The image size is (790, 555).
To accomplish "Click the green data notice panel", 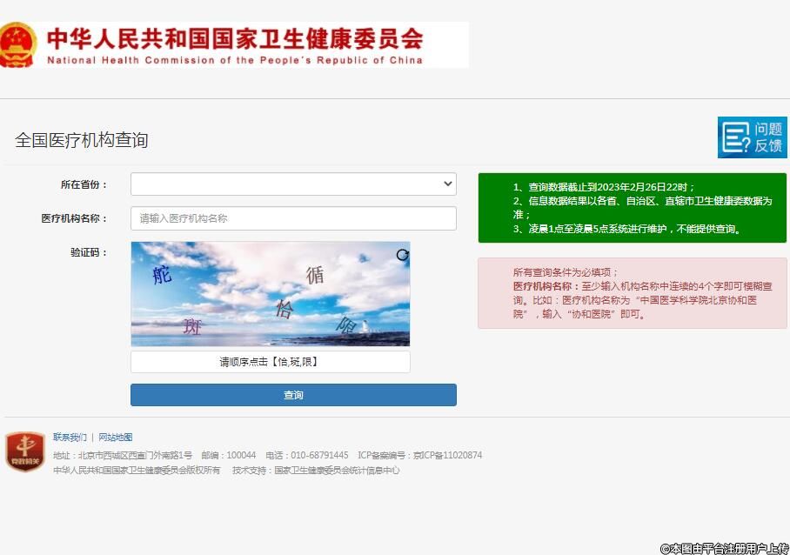I will point(632,208).
